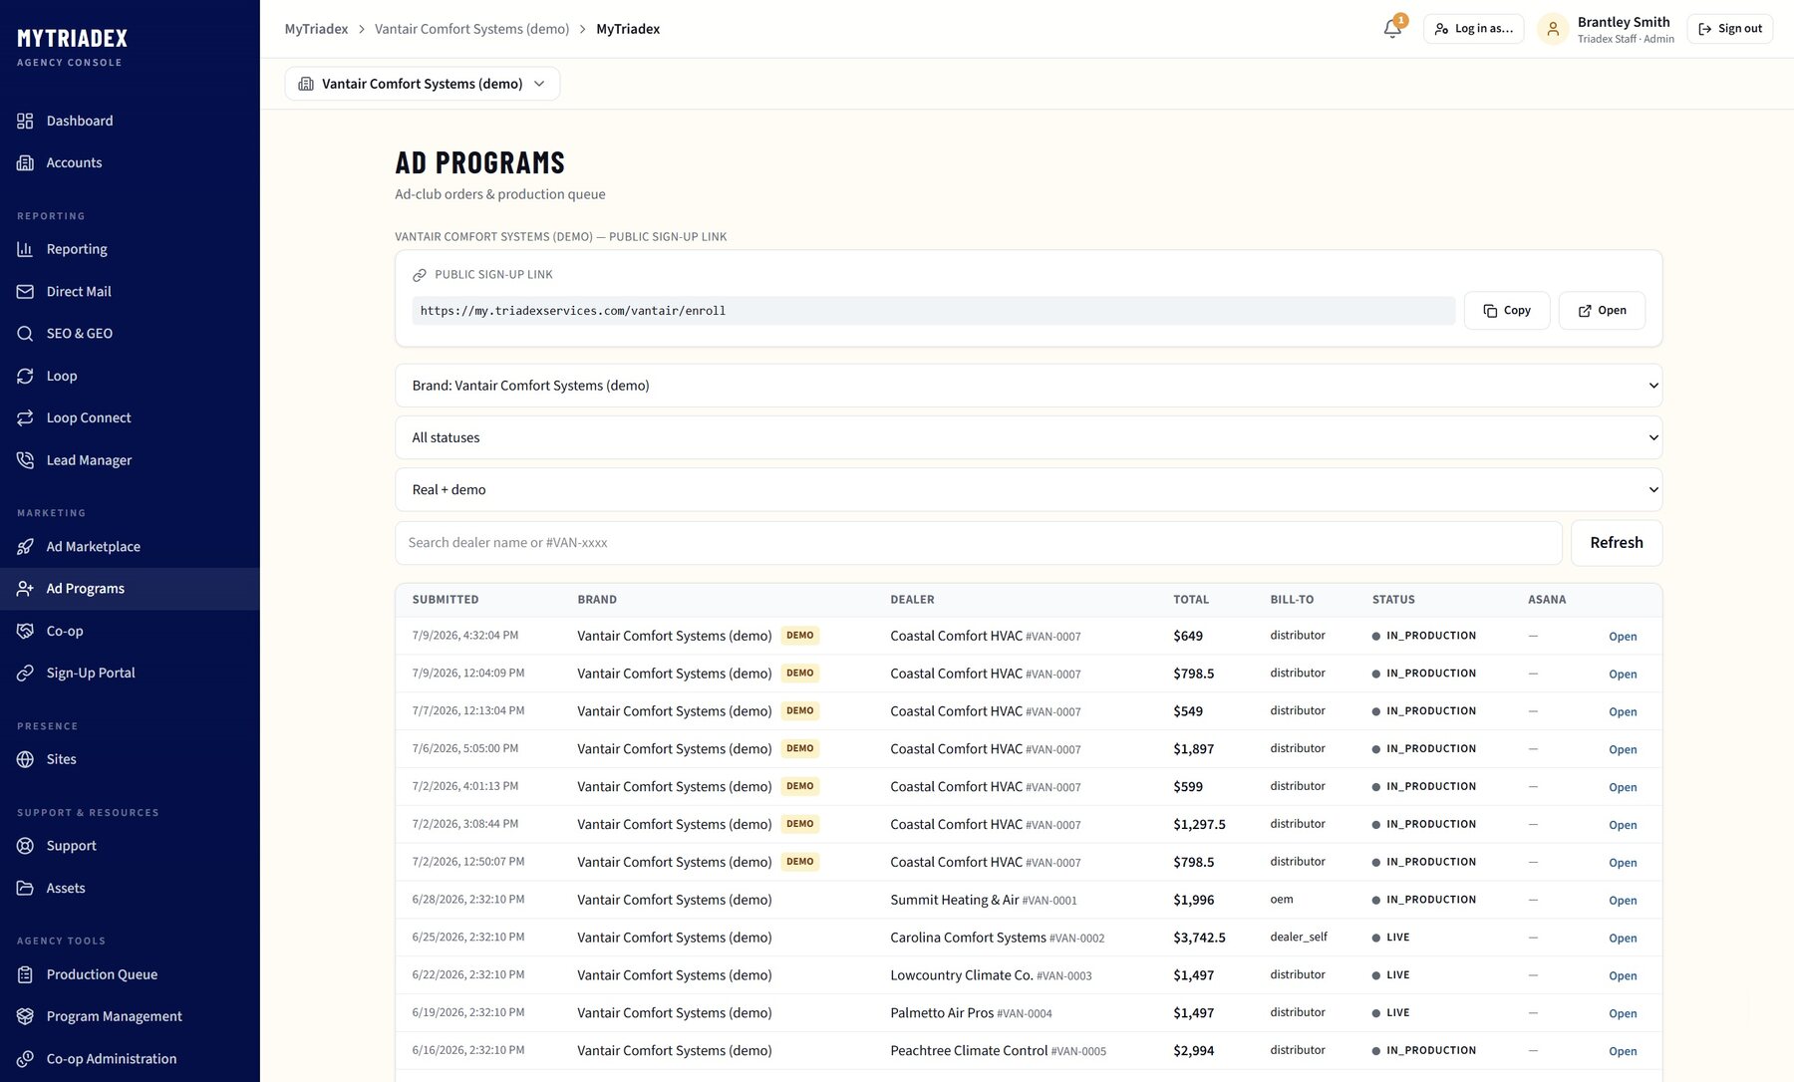Open the Ad Programs sidebar item
1794x1082 pixels.
tap(130, 589)
